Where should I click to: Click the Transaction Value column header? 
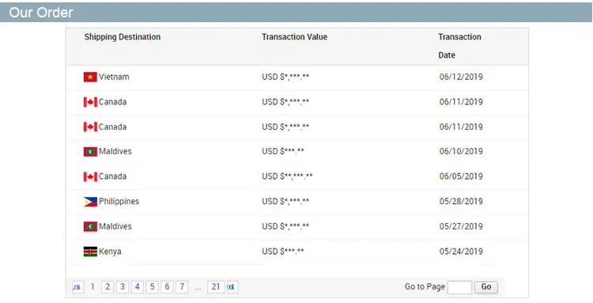coord(294,36)
